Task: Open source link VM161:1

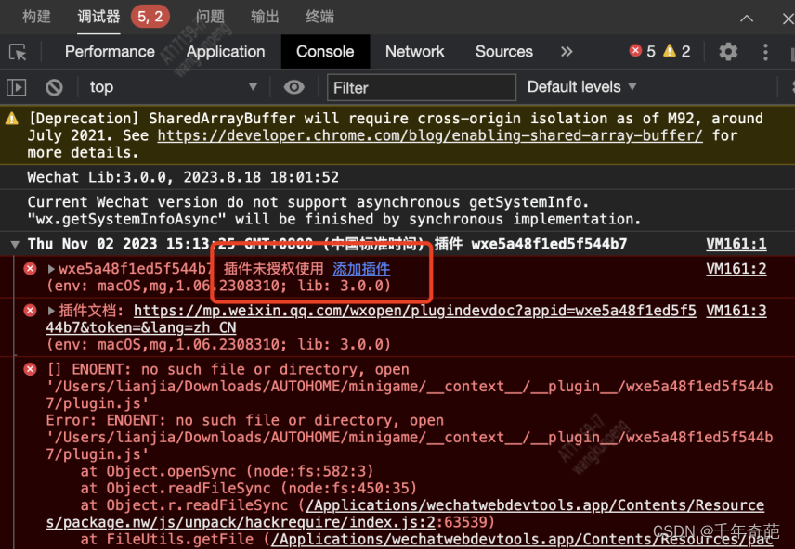Action: point(736,244)
